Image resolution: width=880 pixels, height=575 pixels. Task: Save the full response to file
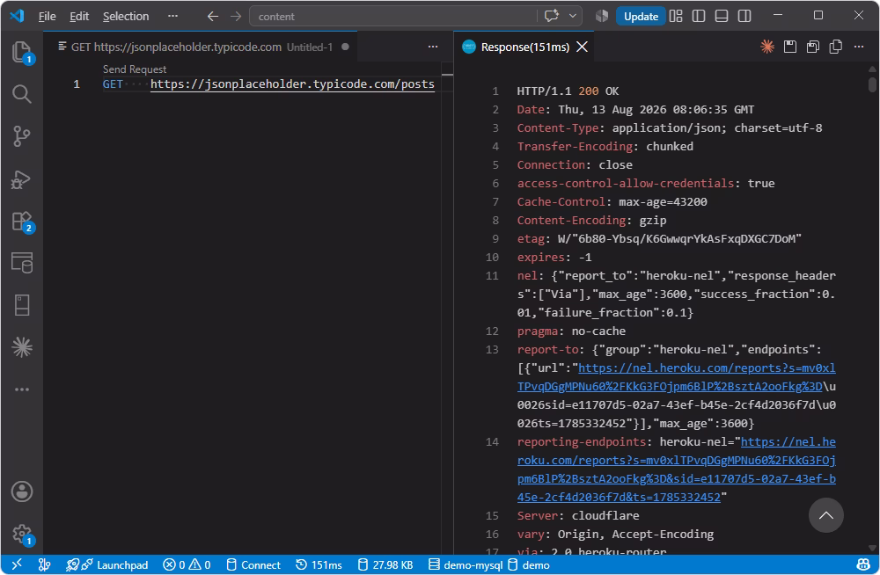pos(789,47)
